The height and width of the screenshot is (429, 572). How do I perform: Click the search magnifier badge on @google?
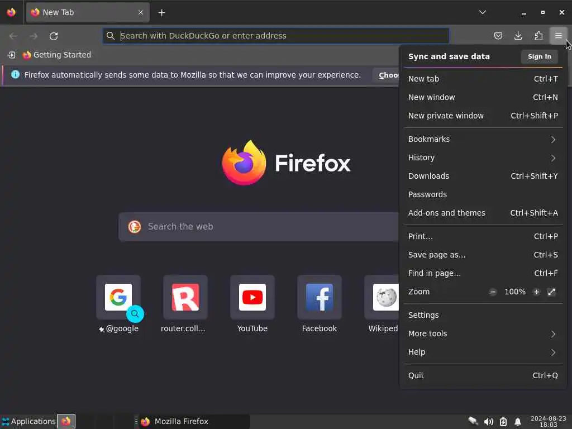135,314
